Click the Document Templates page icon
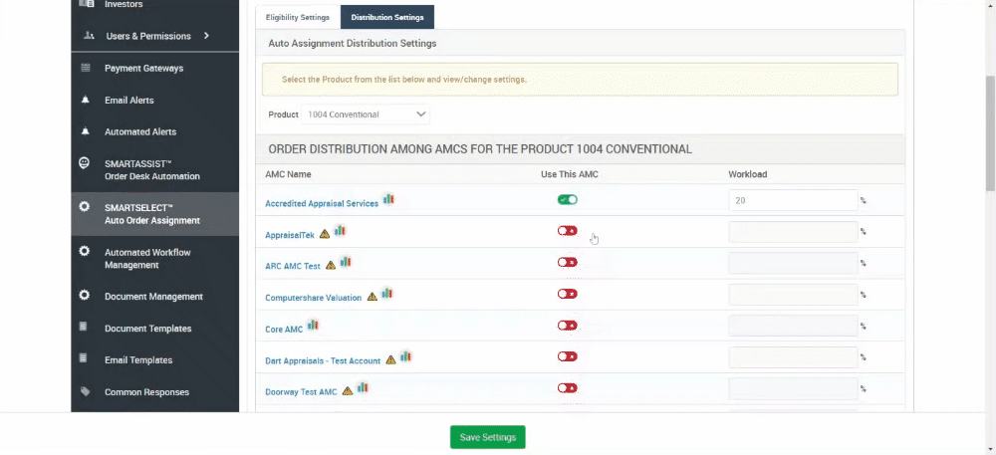Screen dimensions: 996x455 (84, 327)
